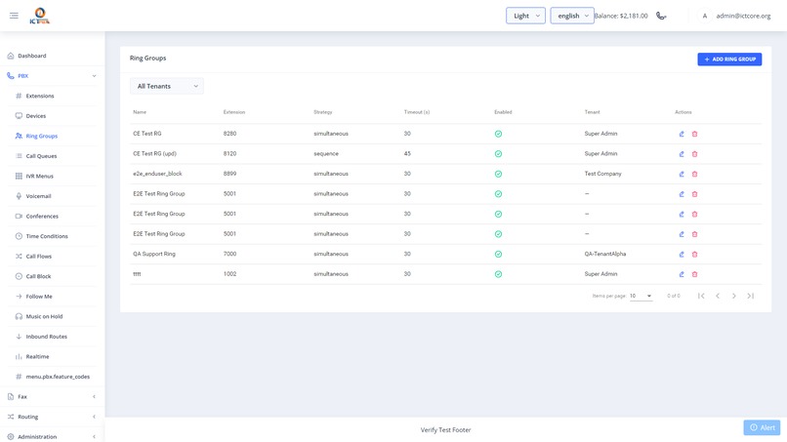Click the phone dialer icon in header
The width and height of the screenshot is (787, 442).
tap(661, 16)
